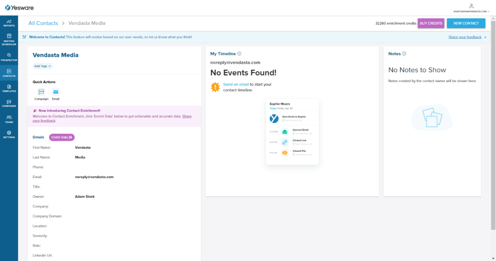Screen dimensions: 496x261
Task: Click the My Timeline info icon
Action: 239,54
